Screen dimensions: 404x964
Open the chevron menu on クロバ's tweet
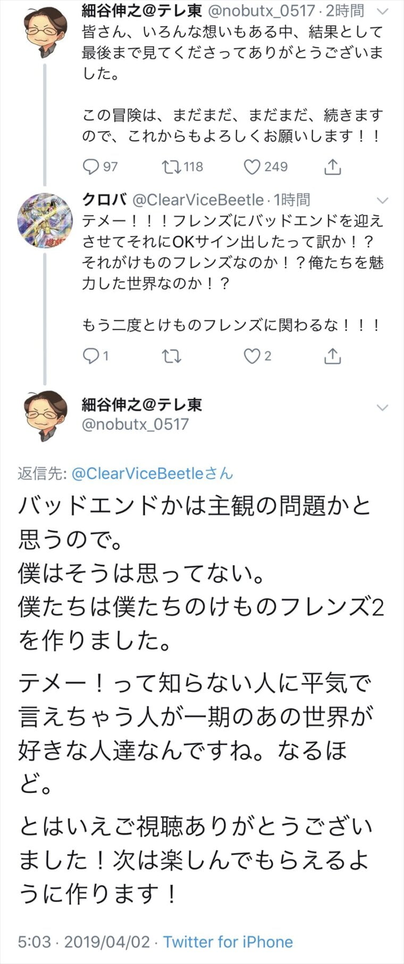point(382,200)
